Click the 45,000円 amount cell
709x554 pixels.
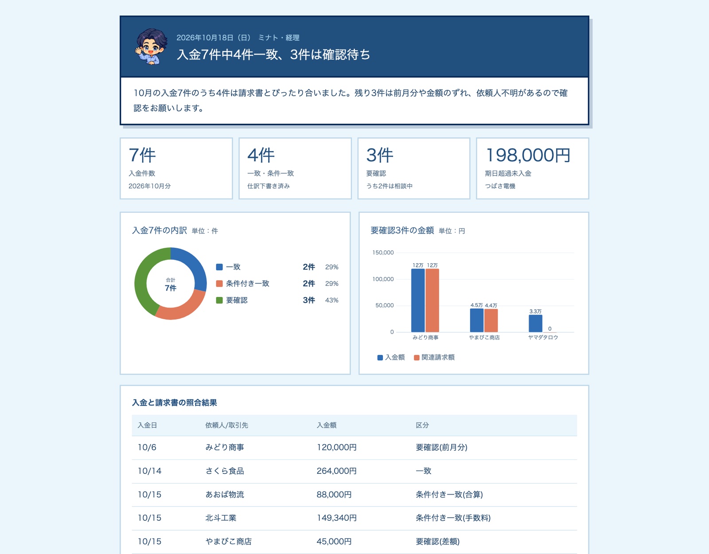pos(334,542)
